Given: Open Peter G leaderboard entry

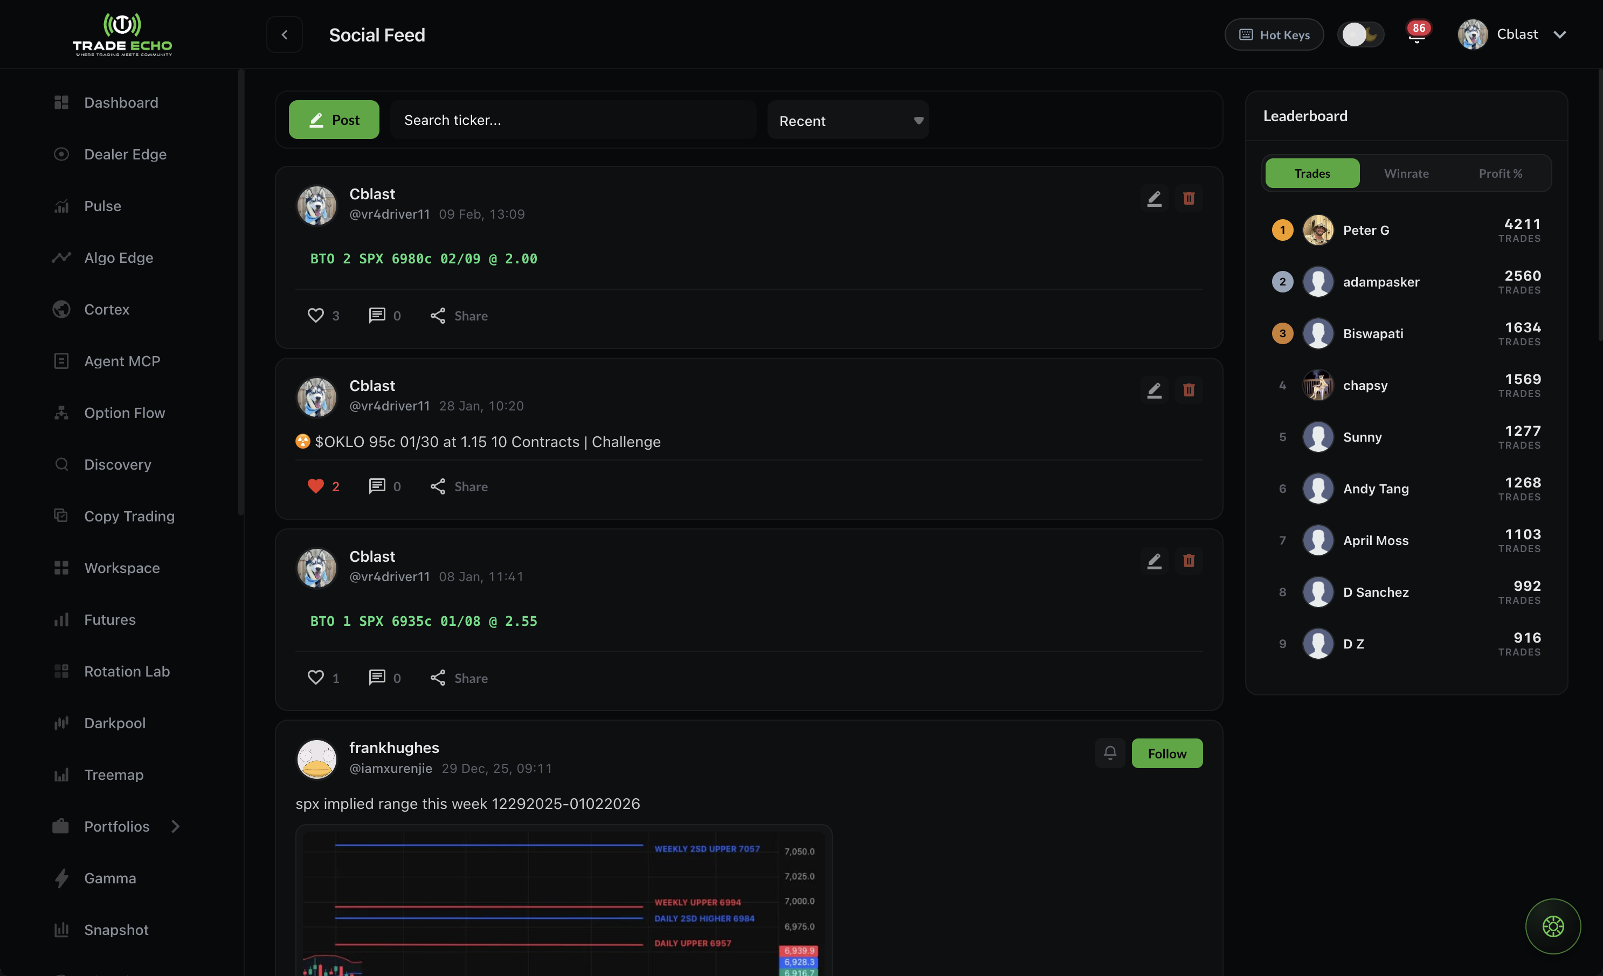Looking at the screenshot, I should pos(1406,230).
